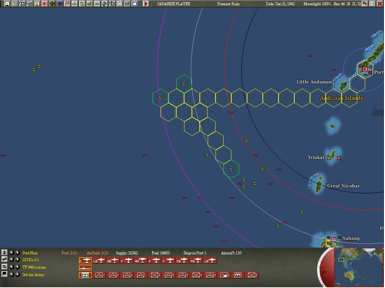The width and height of the screenshot is (385, 288).
Task: Select the ship in the bottom green hex
Action: click(231, 169)
